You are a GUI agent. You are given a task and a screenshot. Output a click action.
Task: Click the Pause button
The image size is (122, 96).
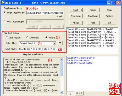(x=93, y=10)
